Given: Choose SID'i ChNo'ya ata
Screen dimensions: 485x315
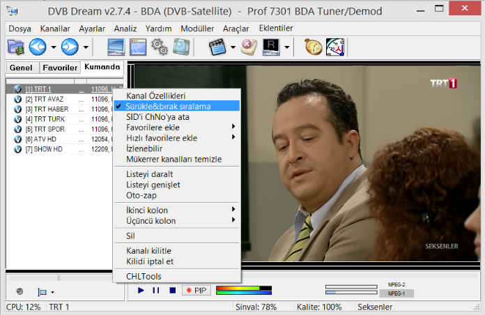Looking at the screenshot, I should [x=177, y=117].
